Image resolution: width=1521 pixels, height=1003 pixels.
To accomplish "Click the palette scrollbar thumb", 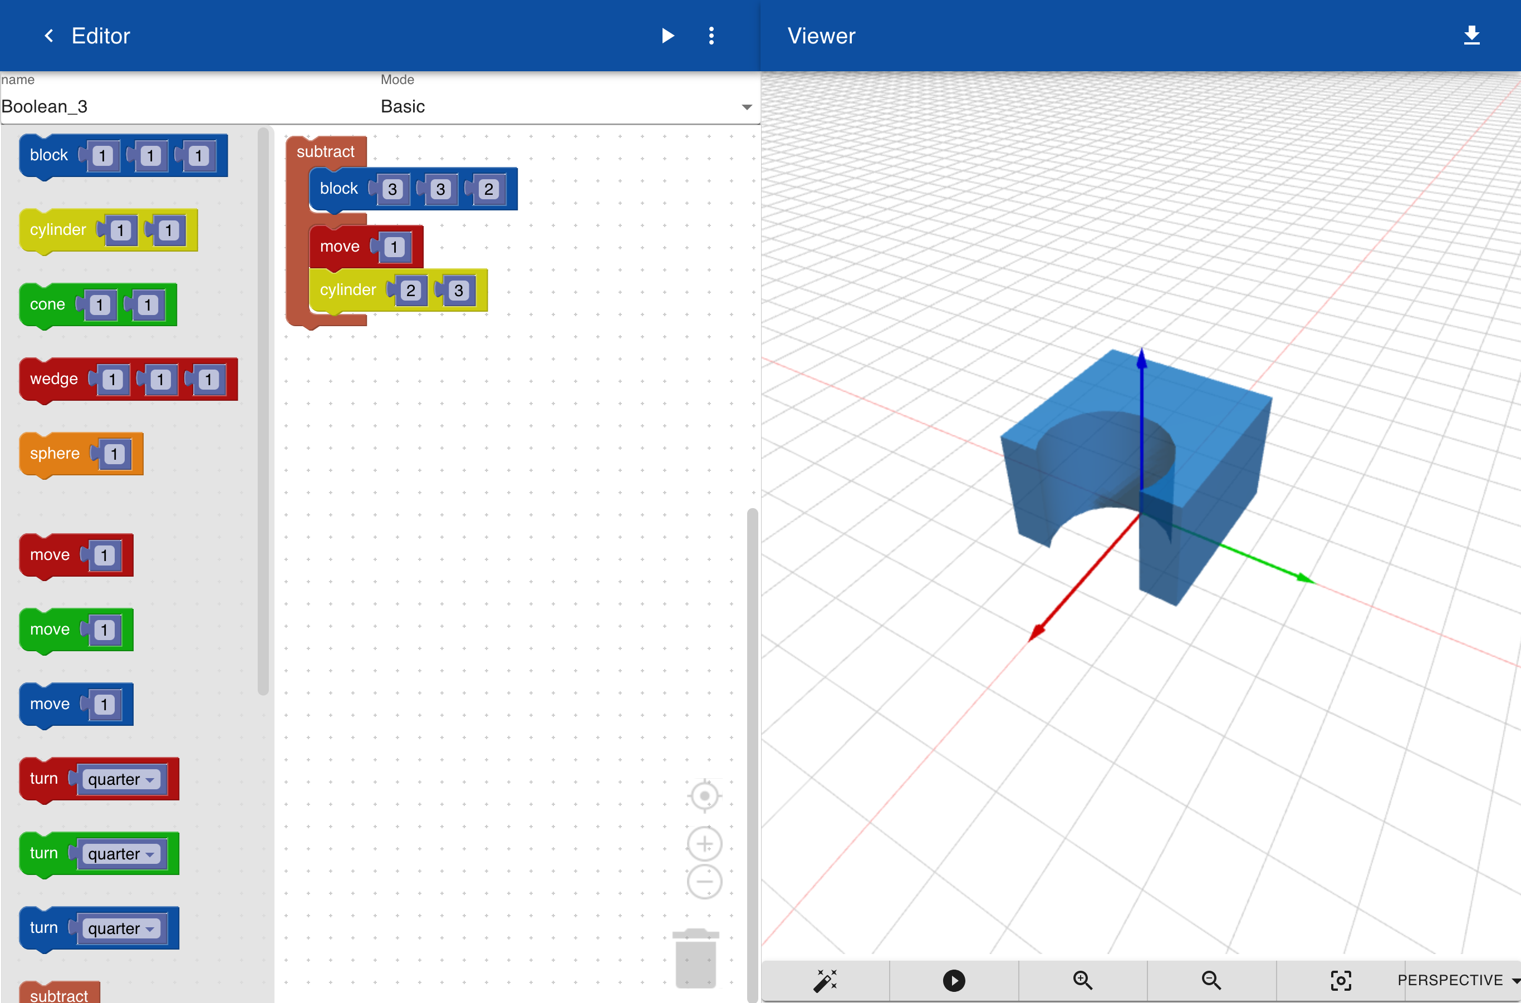I will coord(263,411).
